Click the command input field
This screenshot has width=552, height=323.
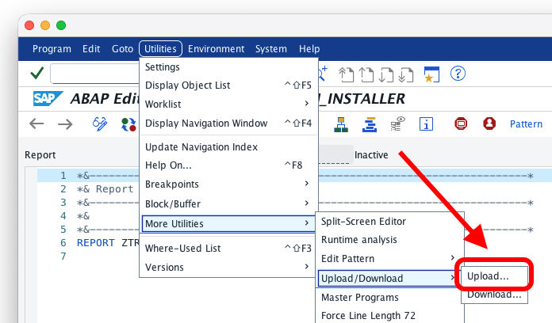(x=94, y=74)
